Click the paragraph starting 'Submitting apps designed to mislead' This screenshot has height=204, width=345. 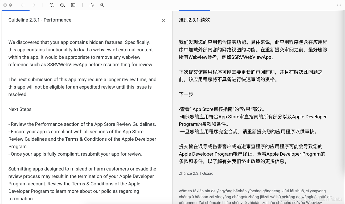tap(82, 184)
